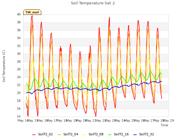Toggle the SoilT2_16 legend entry
186x140 pixels.
point(118,134)
